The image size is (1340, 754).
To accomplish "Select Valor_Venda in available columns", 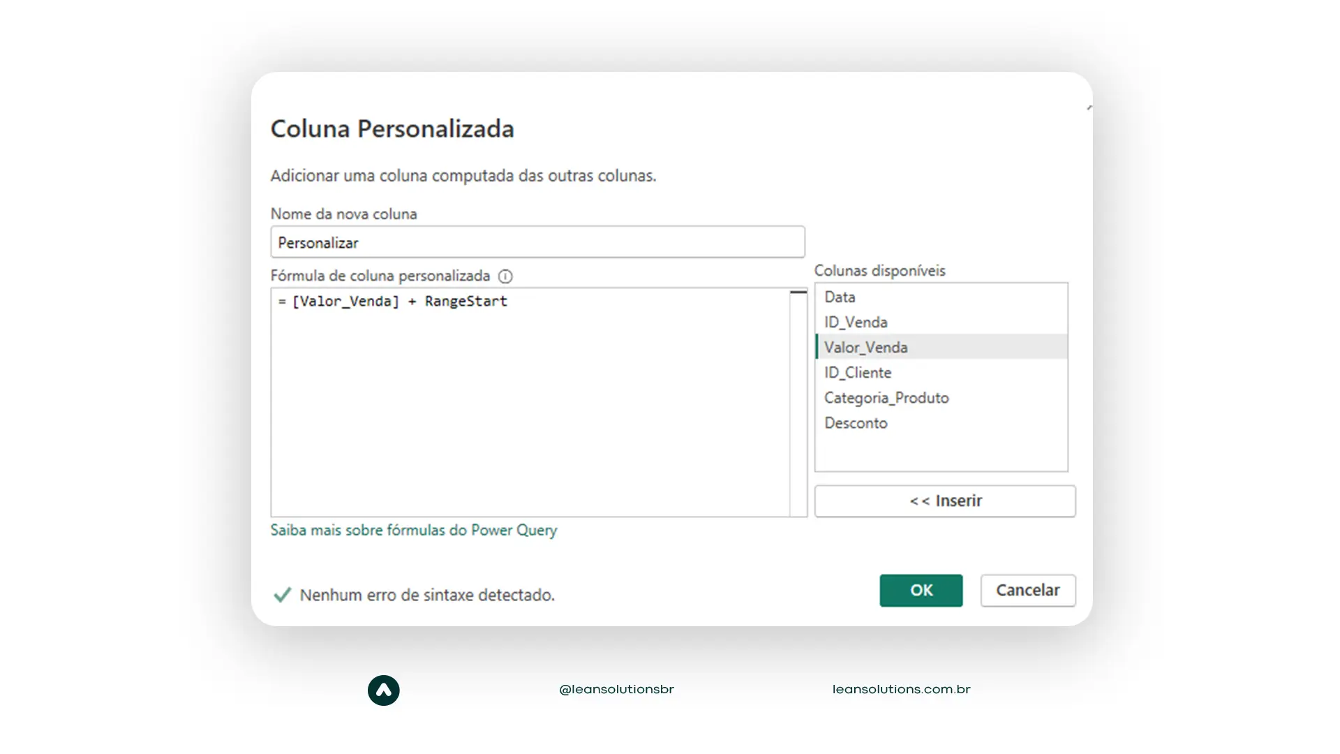I will click(941, 347).
